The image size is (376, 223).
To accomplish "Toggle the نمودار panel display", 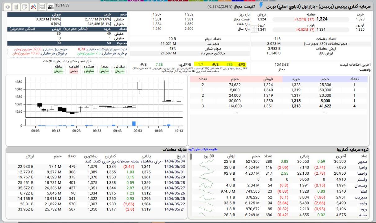I will 105,71.
